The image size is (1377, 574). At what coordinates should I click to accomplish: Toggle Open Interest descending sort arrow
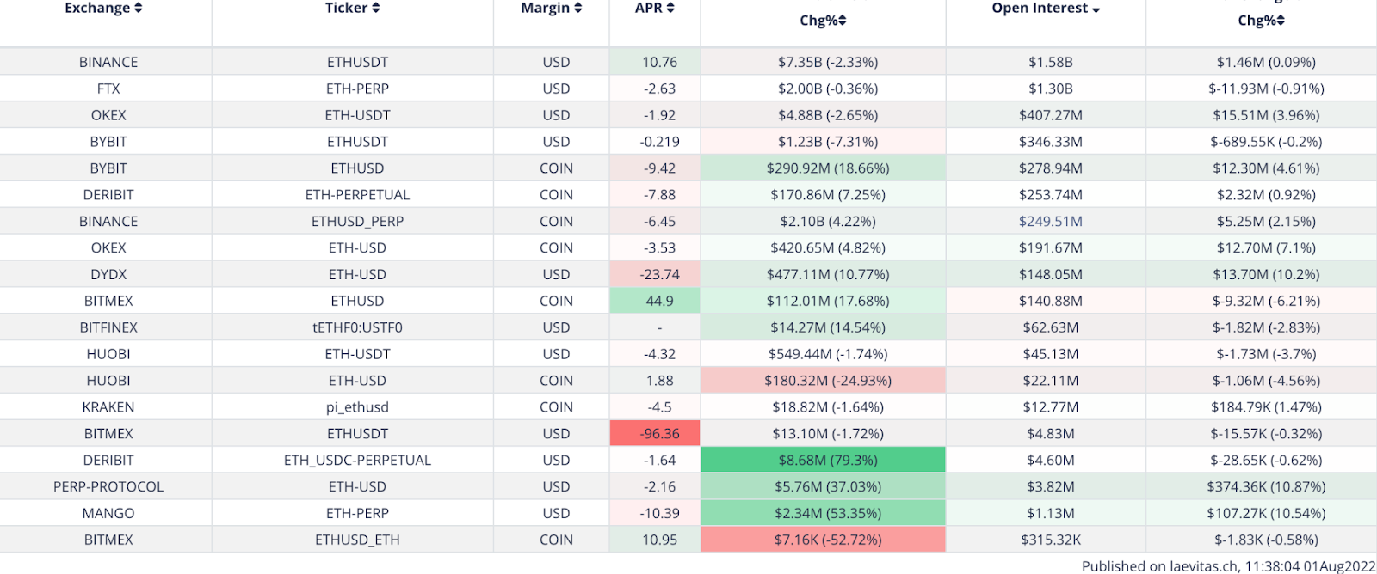tap(1096, 9)
